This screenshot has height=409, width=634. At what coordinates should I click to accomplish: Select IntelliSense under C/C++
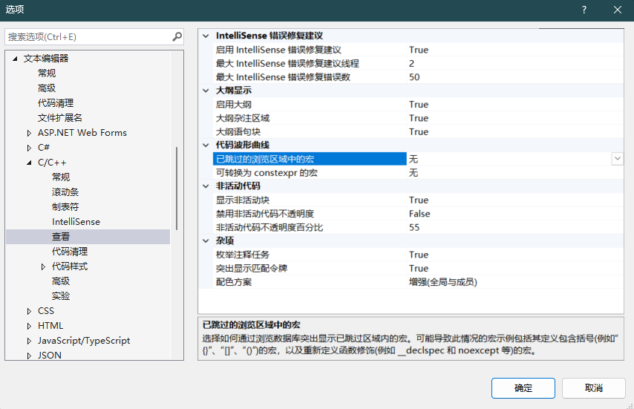tap(76, 222)
